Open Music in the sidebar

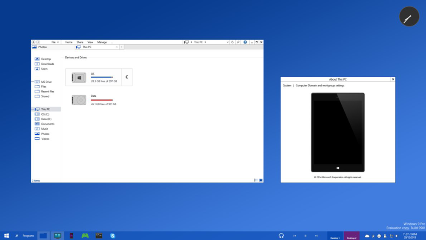[42, 129]
